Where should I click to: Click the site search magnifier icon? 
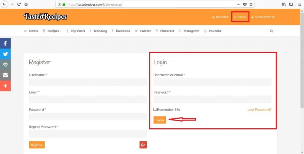(271, 31)
